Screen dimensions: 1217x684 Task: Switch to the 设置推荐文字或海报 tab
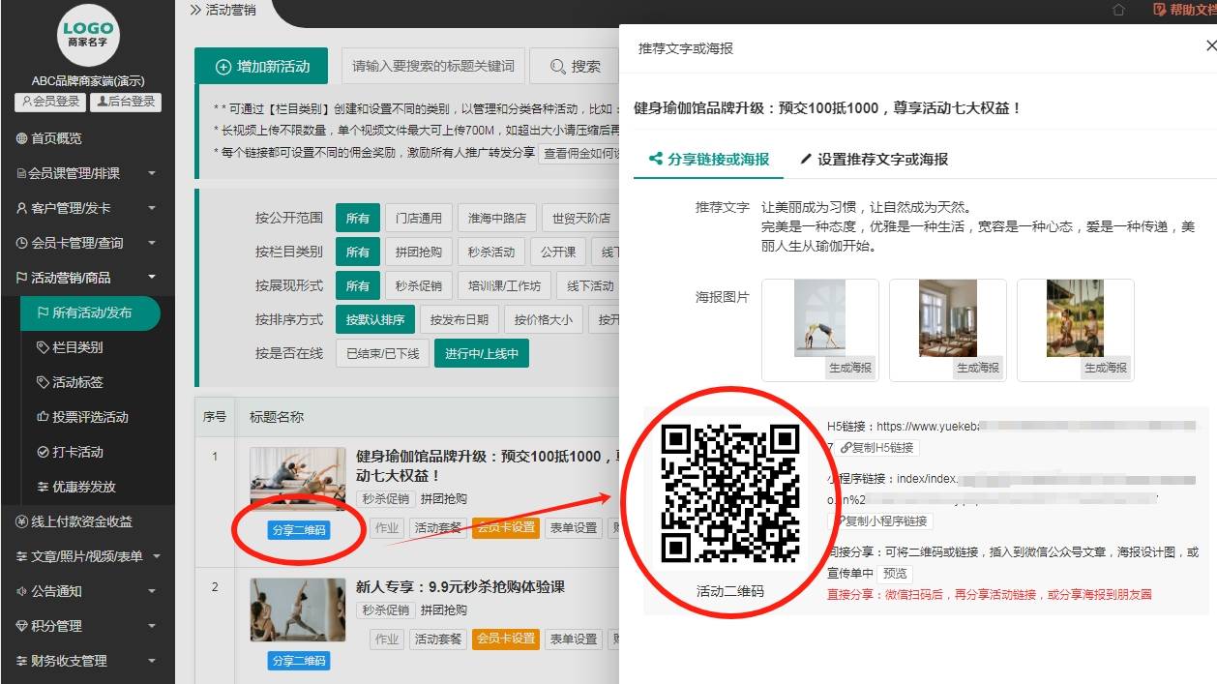click(x=875, y=160)
